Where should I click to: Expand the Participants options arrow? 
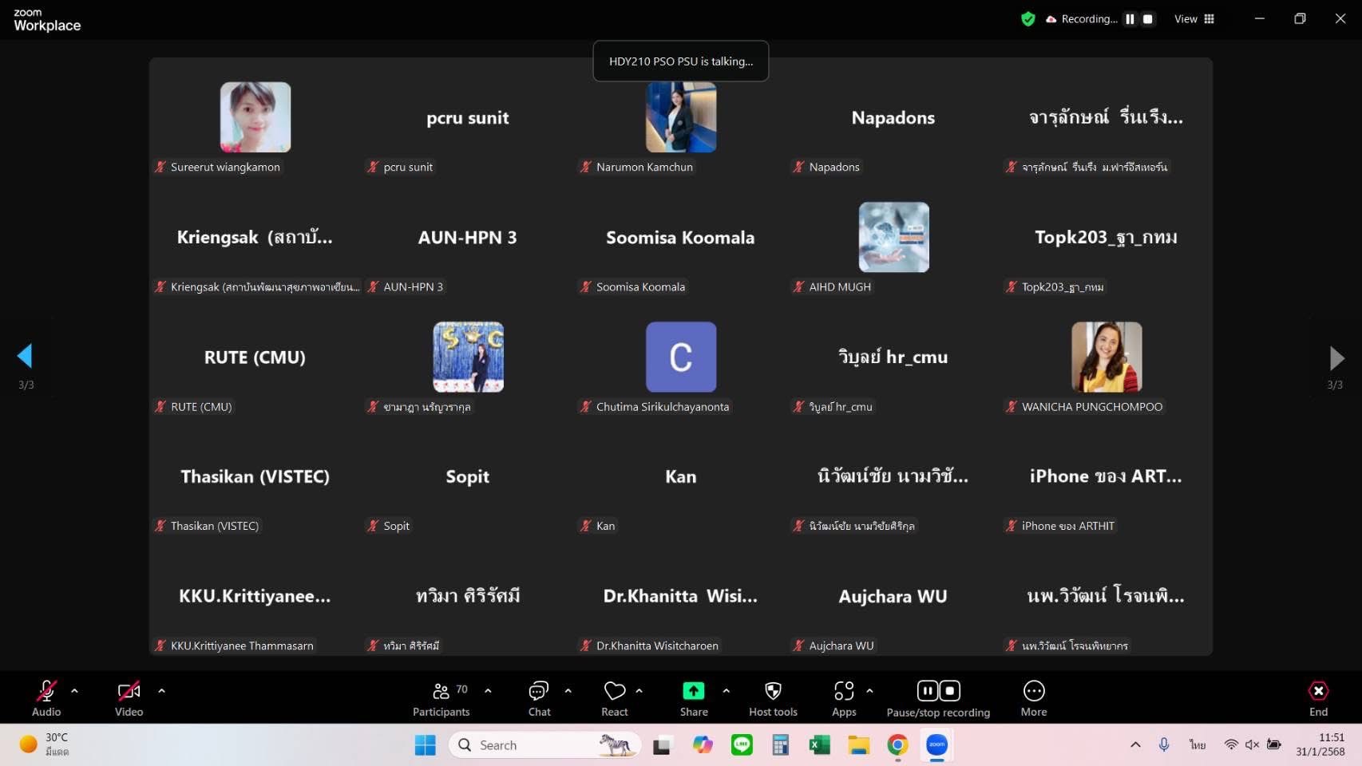click(488, 691)
